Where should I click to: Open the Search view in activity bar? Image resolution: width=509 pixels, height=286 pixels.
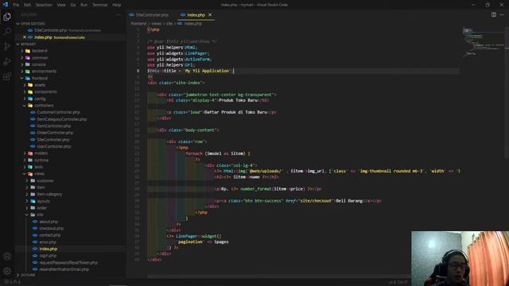coord(7,32)
